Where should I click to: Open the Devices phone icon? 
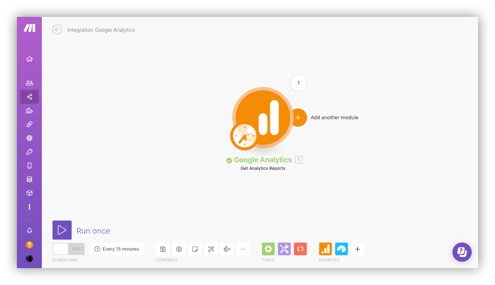tap(30, 166)
